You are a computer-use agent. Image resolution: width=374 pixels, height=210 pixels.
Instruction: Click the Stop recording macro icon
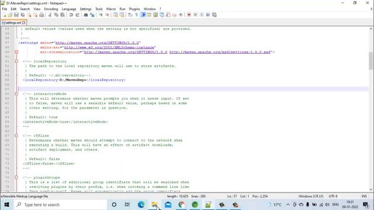click(195, 15)
